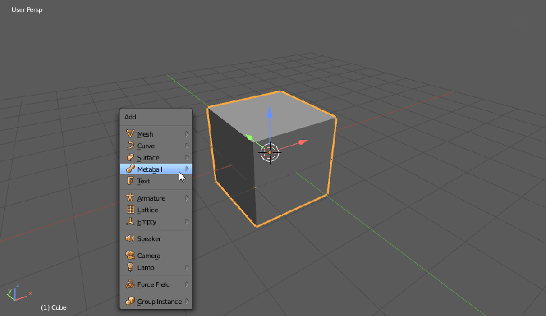Click the Group Instance icon
The height and width of the screenshot is (316, 546).
click(130, 301)
